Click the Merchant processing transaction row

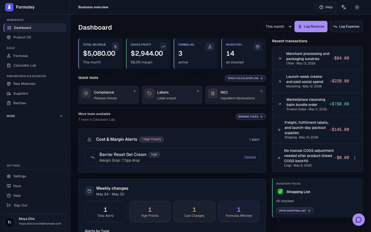pyautogui.click(x=317, y=58)
